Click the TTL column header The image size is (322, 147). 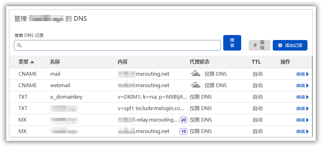256,62
